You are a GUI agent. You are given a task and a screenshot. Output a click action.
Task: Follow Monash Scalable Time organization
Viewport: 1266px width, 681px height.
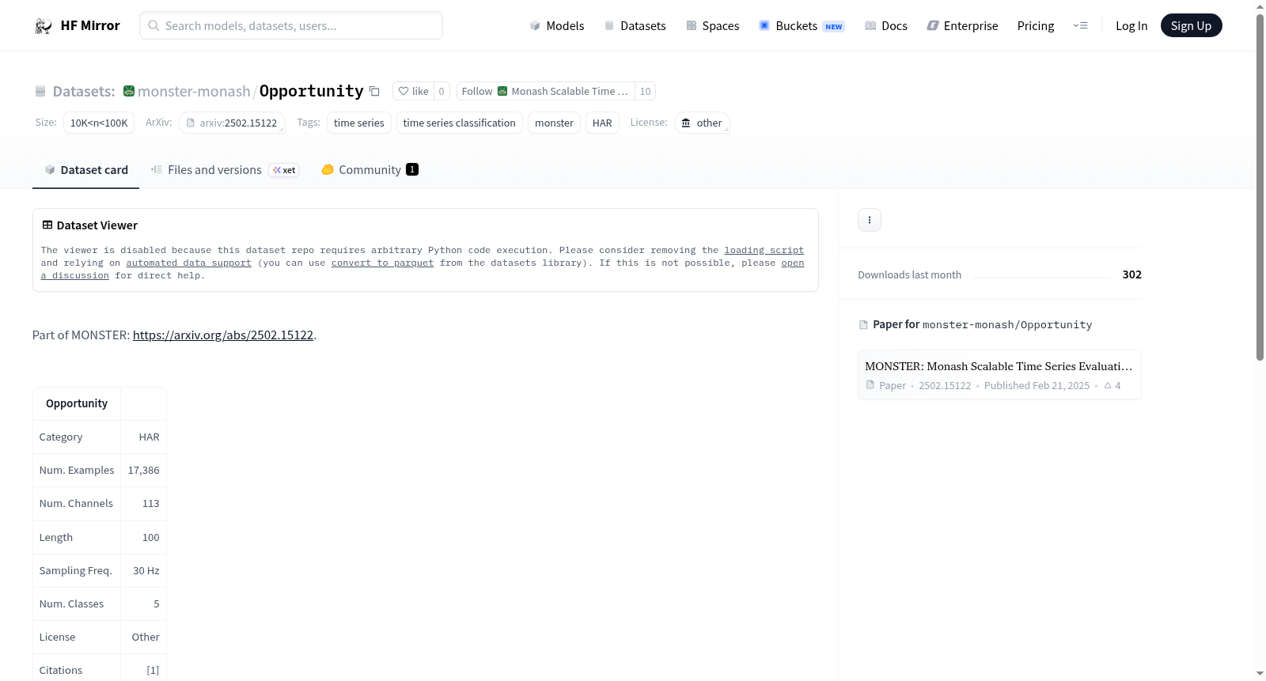coord(546,92)
